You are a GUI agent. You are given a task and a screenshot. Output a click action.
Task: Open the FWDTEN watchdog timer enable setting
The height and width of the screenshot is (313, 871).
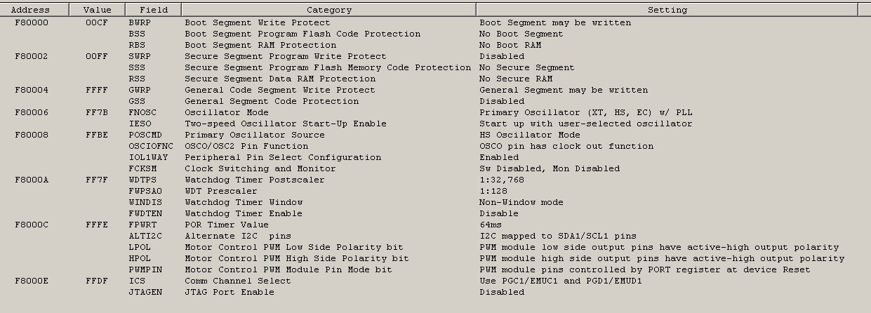tap(499, 213)
